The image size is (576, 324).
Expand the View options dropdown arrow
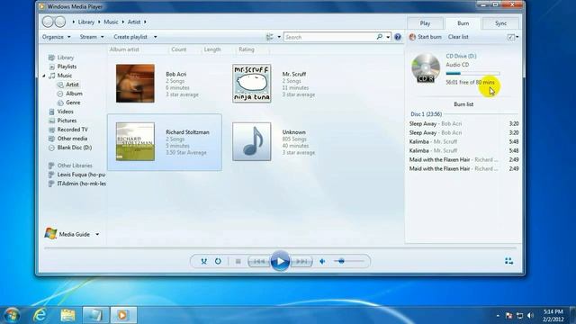coord(279,37)
